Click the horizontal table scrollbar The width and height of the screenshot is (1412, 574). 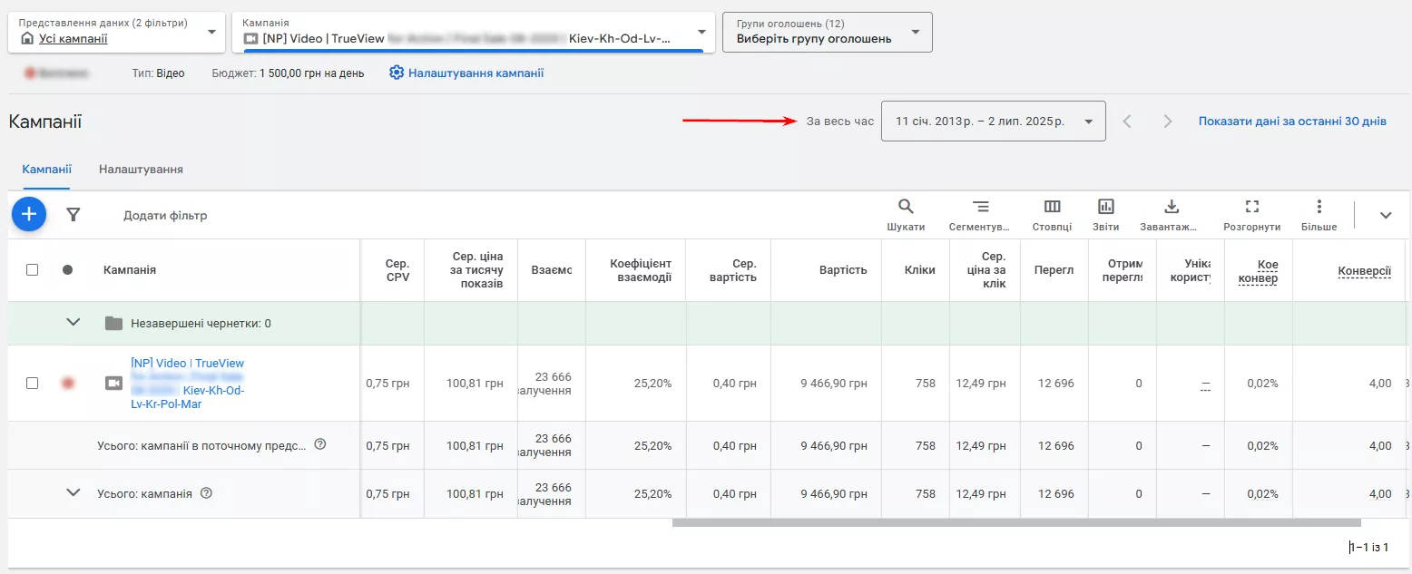(1016, 522)
